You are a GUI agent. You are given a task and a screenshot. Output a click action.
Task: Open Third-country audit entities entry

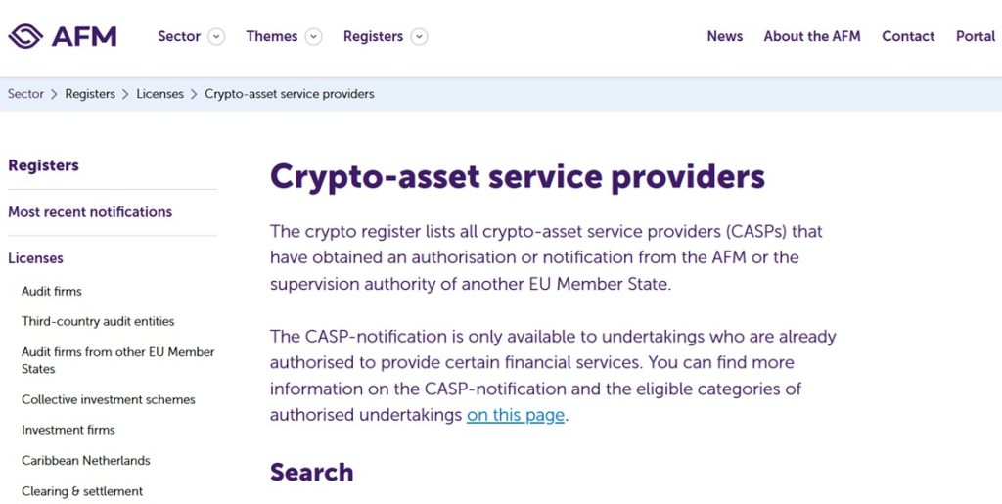click(98, 321)
